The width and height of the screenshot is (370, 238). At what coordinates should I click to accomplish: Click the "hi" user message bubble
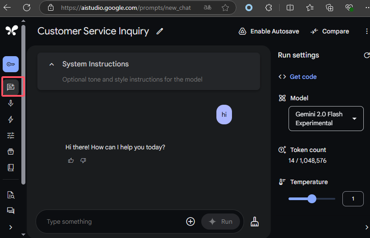(224, 115)
